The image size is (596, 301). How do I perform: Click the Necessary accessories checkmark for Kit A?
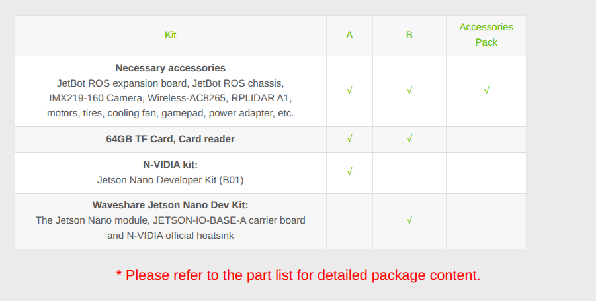click(x=349, y=91)
